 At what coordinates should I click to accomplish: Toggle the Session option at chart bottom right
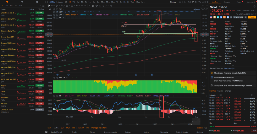200,128
